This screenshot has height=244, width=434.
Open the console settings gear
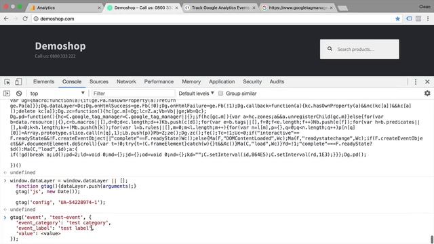(x=427, y=94)
